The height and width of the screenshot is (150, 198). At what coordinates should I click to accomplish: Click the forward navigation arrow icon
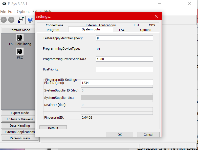point(11,20)
